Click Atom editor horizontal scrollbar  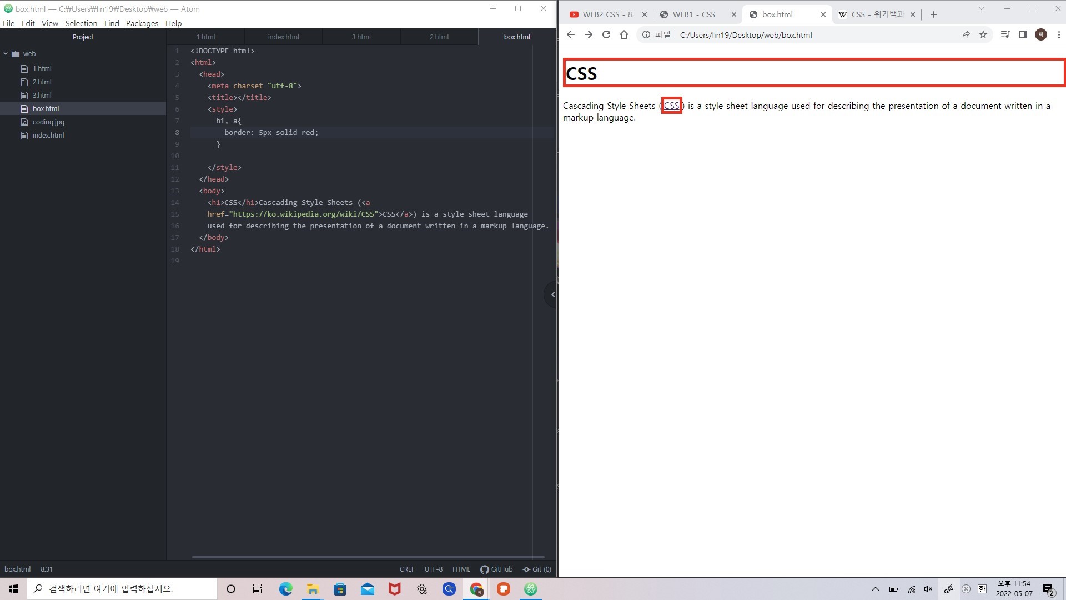(368, 557)
